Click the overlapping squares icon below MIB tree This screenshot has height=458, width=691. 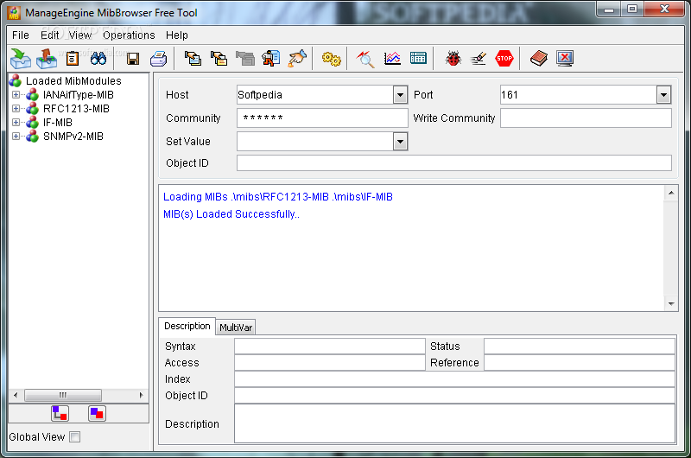pos(97,413)
